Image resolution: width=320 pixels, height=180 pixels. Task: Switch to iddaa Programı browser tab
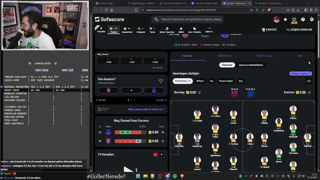(141, 3)
